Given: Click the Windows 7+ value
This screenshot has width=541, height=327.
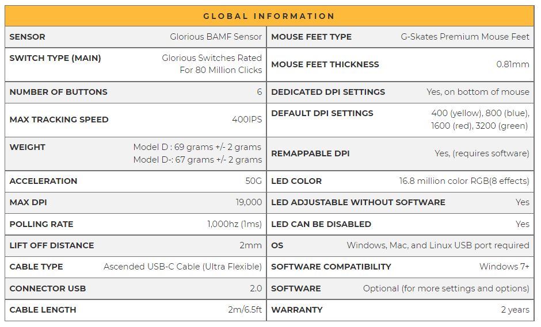Looking at the screenshot, I should (504, 267).
